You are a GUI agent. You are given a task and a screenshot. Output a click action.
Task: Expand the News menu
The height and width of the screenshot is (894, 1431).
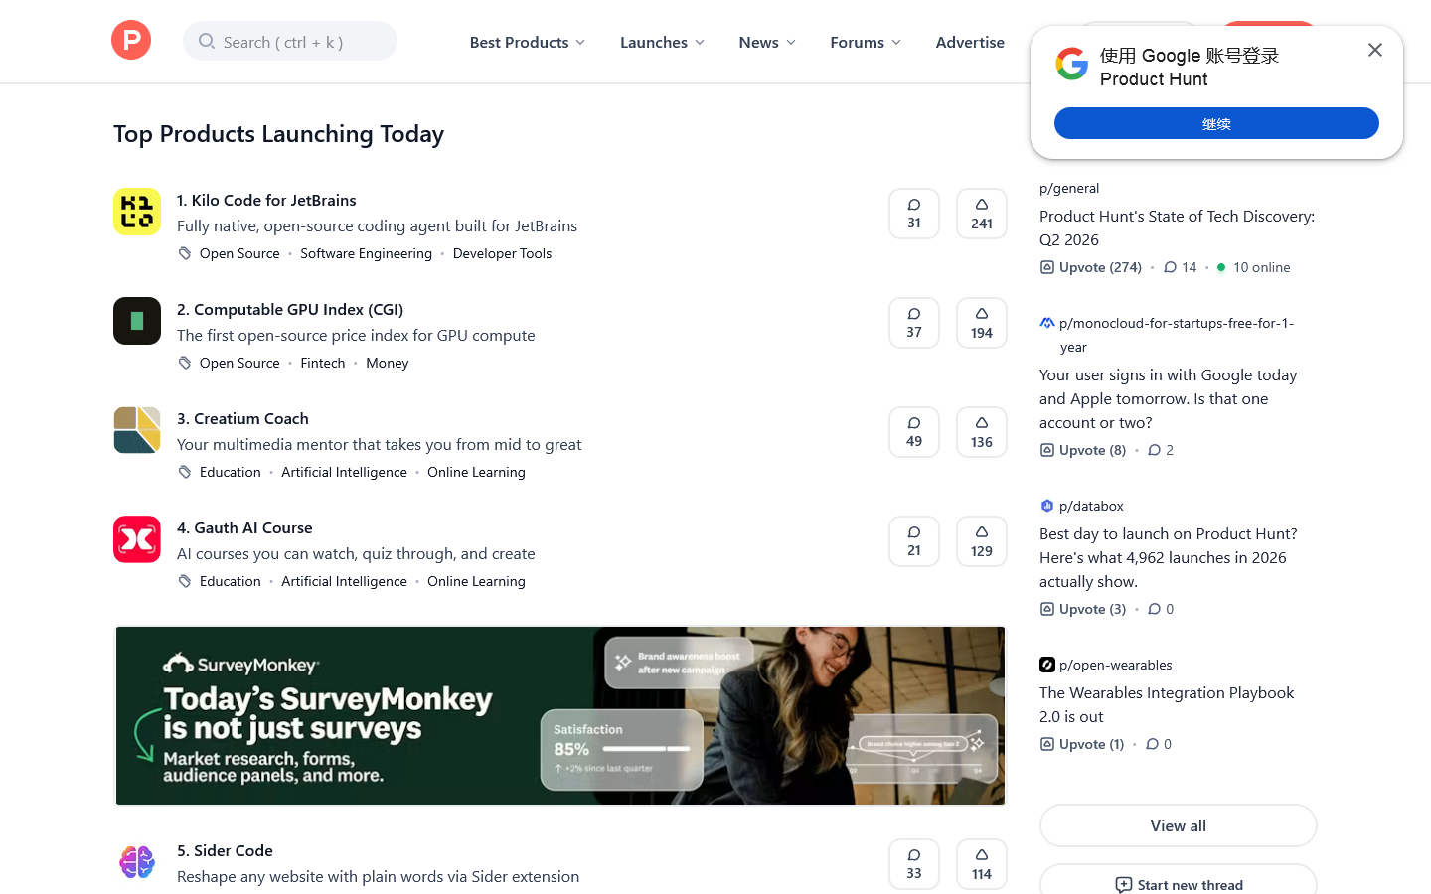767,42
